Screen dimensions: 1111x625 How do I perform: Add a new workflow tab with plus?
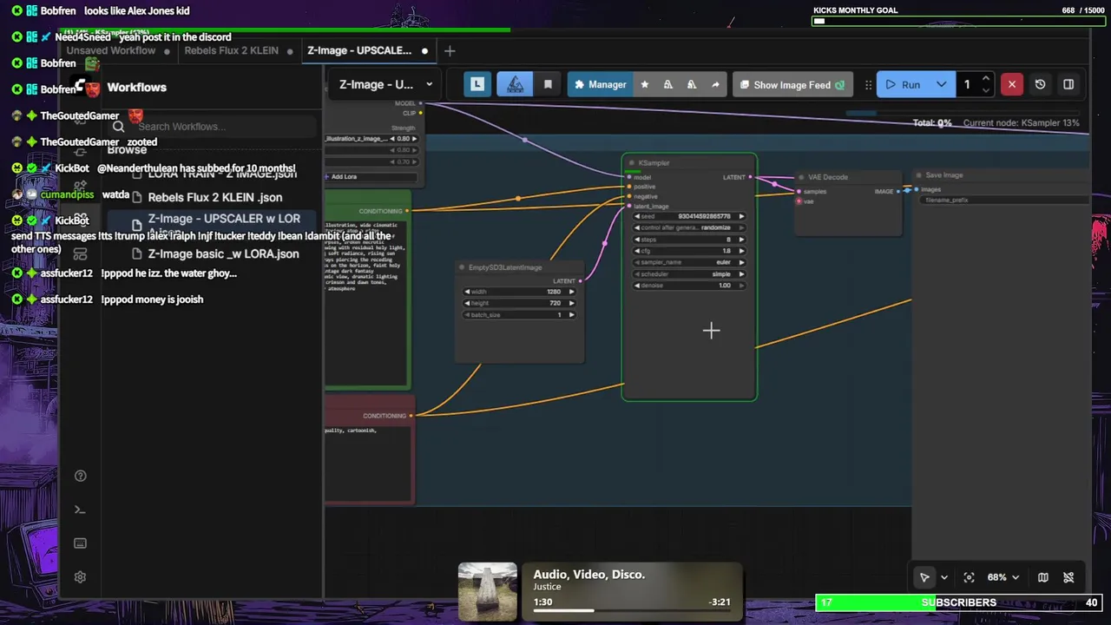point(450,50)
